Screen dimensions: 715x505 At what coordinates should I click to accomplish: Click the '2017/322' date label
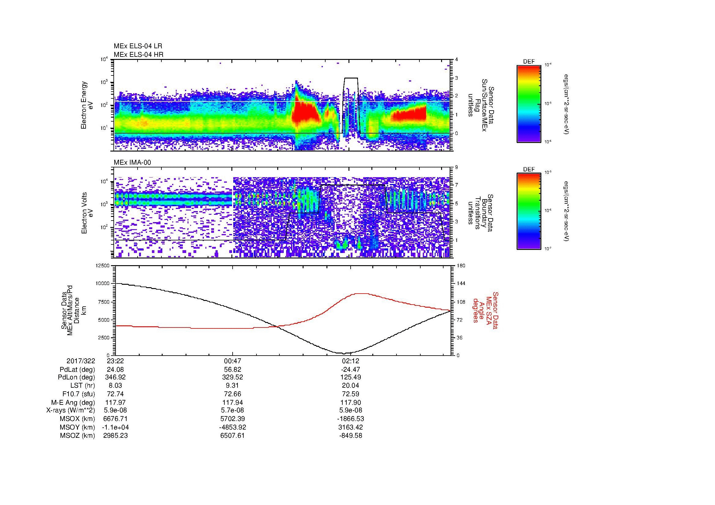(x=81, y=361)
